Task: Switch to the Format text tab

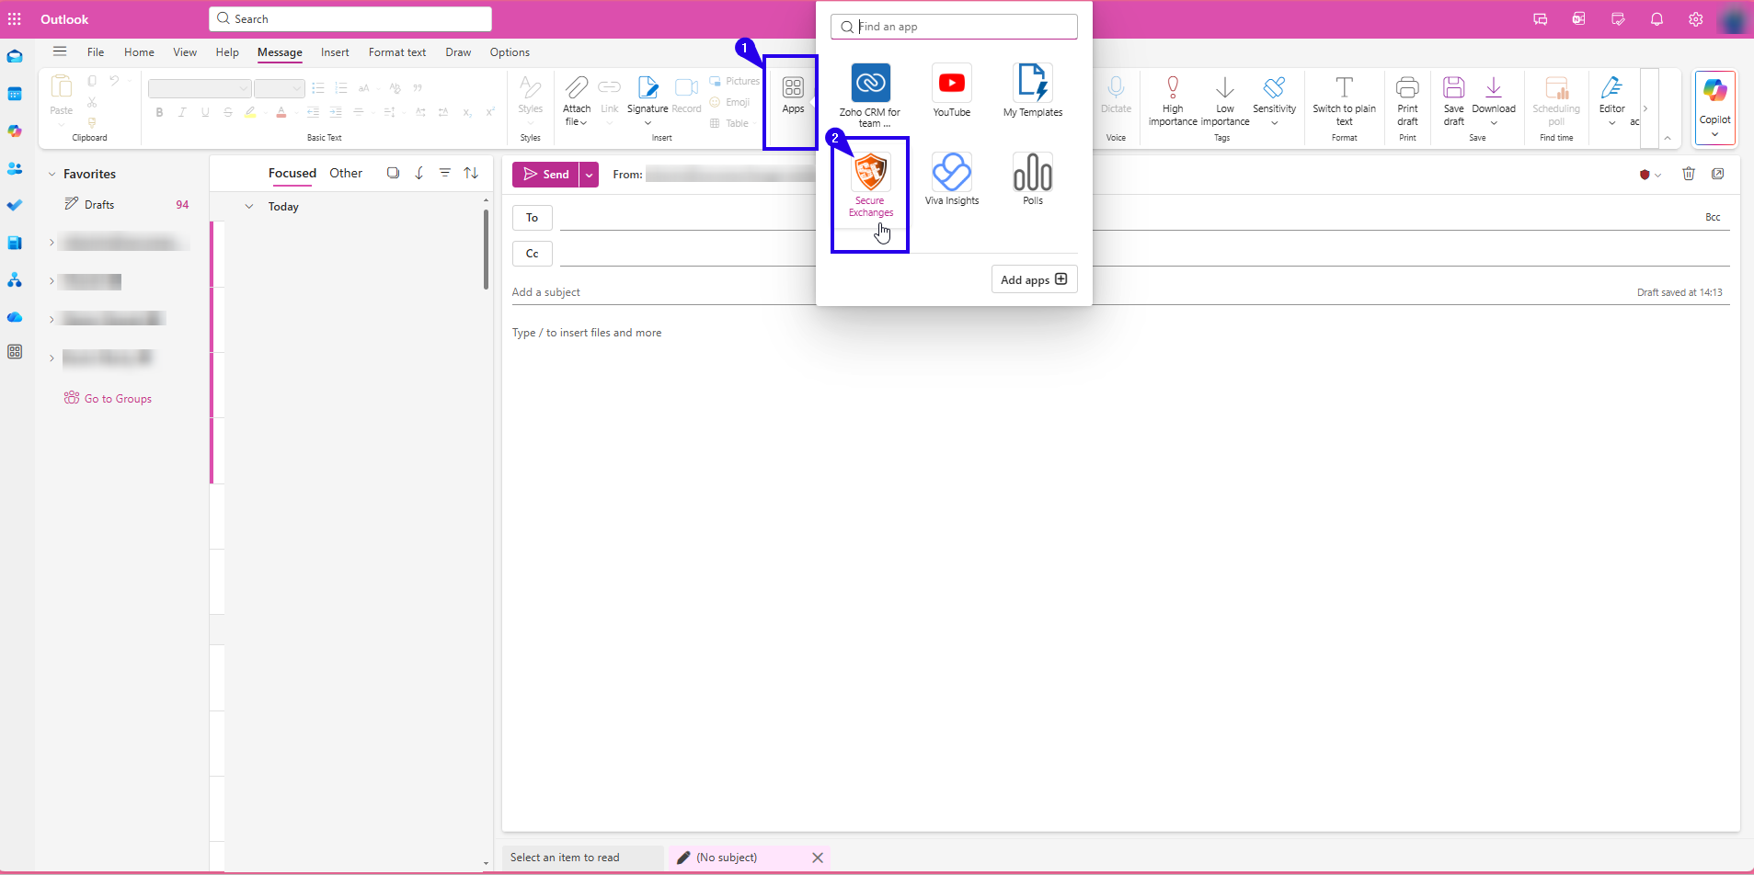Action: pyautogui.click(x=397, y=52)
